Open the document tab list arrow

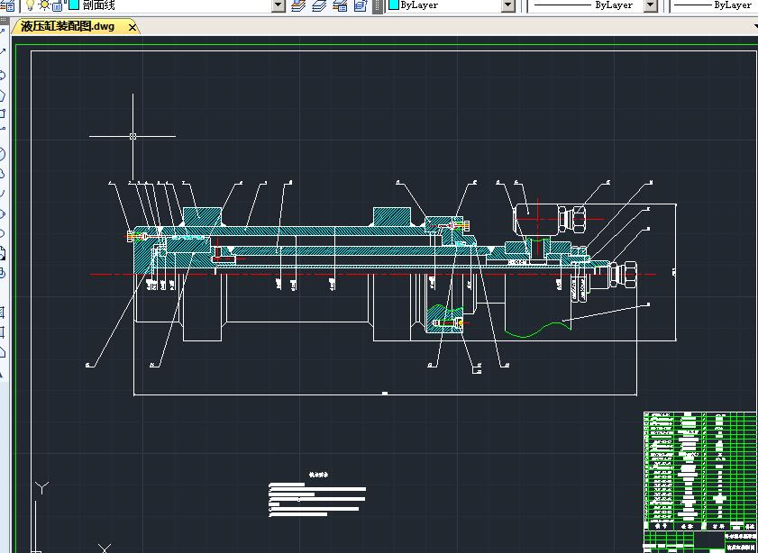754,27
